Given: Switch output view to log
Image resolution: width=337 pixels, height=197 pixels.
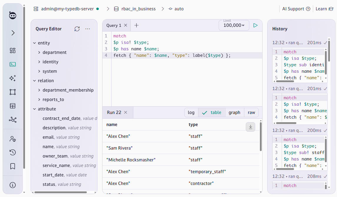Looking at the screenshot, I should pos(191,112).
